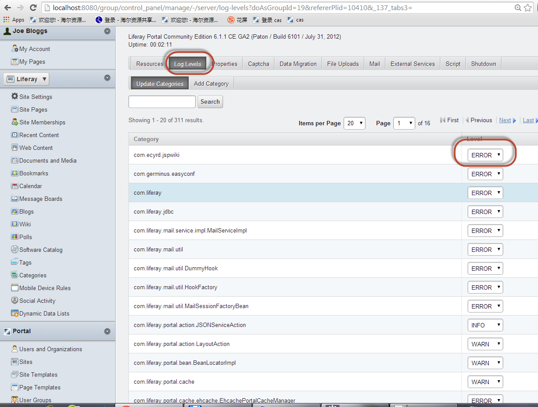Screen dimensions: 538x407
Task: Open WARN level dropdown for LayoutAction
Action: point(485,344)
